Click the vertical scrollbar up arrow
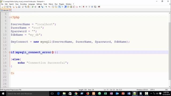 pyautogui.click(x=170, y=13)
